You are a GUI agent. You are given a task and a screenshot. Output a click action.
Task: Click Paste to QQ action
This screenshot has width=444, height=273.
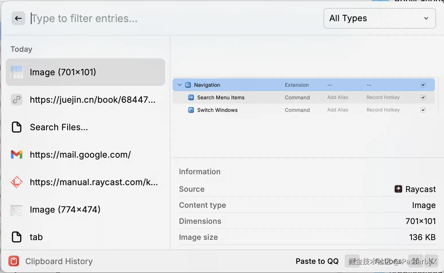pyautogui.click(x=317, y=261)
